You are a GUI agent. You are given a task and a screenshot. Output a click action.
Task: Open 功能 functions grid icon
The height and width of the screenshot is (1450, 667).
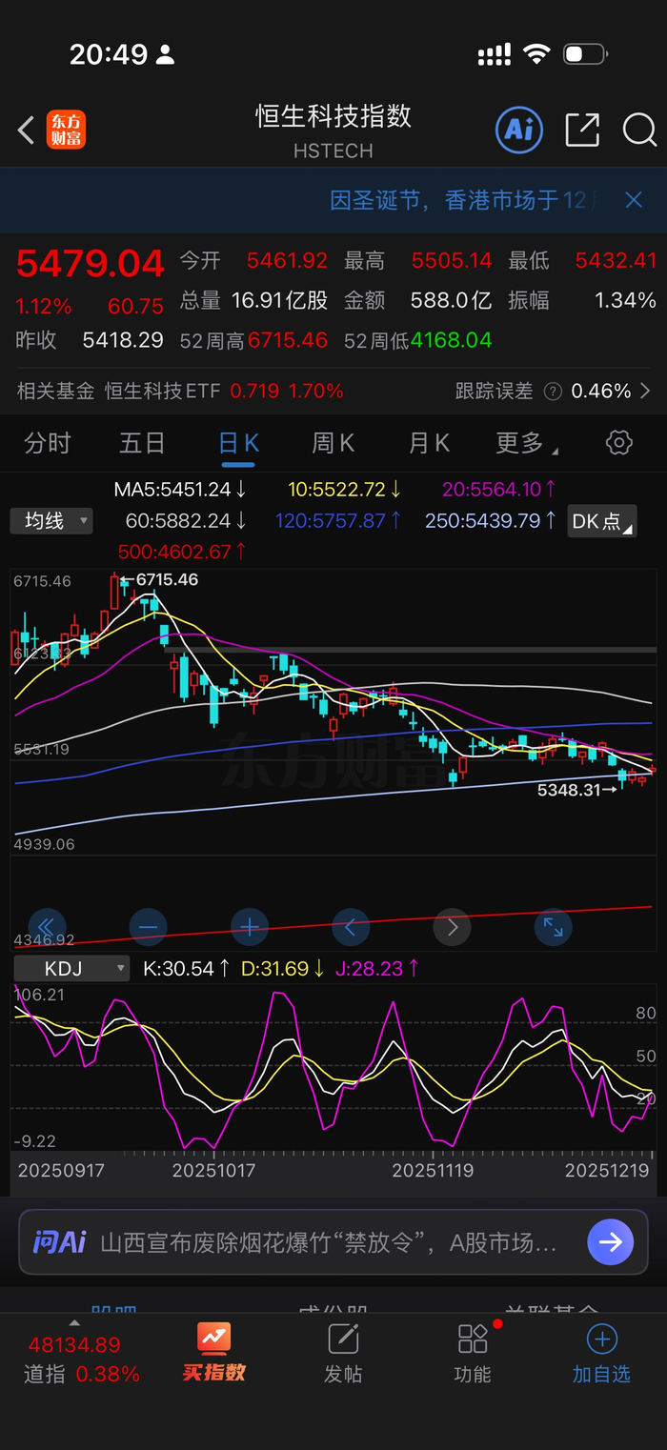473,1353
